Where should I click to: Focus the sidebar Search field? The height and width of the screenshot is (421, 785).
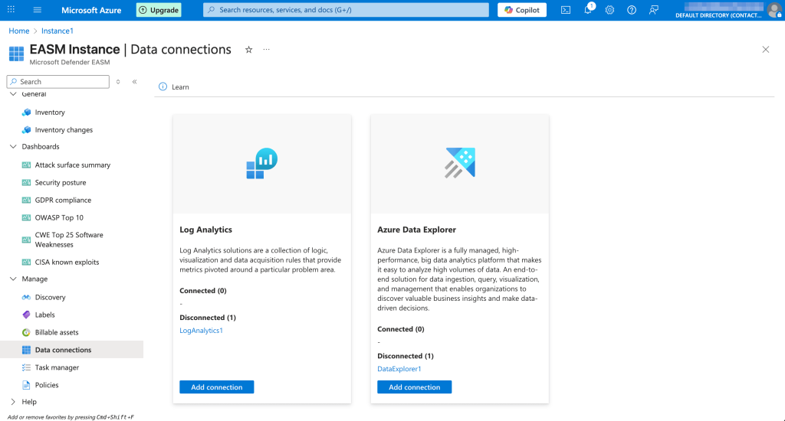pyautogui.click(x=58, y=81)
